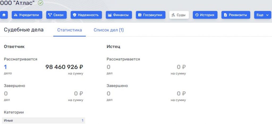The width and height of the screenshot is (272, 124).
Task: Click the chart icon in Финансы
Action: 109,15
